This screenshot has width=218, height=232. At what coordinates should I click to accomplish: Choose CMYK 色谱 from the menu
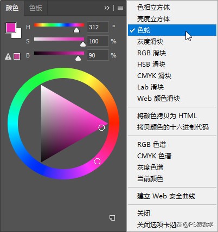click(x=172, y=156)
